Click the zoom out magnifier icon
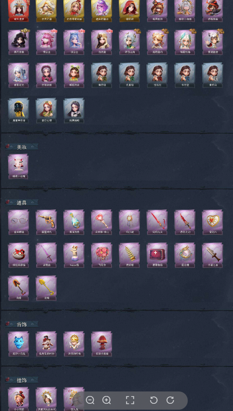 click(x=90, y=400)
